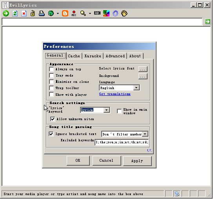Click the green go button beside the search box
The height and width of the screenshot is (199, 213).
coord(208,22)
